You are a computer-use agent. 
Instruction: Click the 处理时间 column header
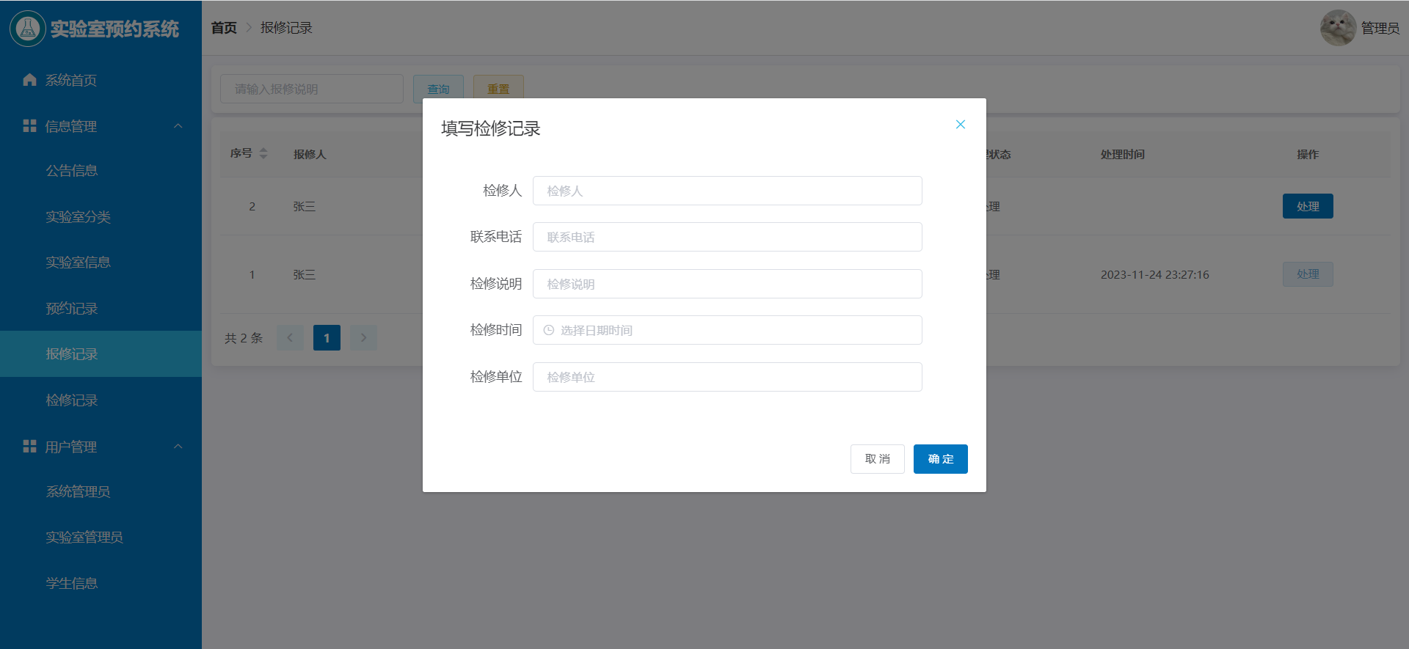(1123, 154)
